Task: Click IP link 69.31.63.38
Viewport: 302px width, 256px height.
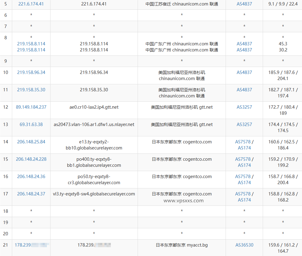Action: coord(31,124)
